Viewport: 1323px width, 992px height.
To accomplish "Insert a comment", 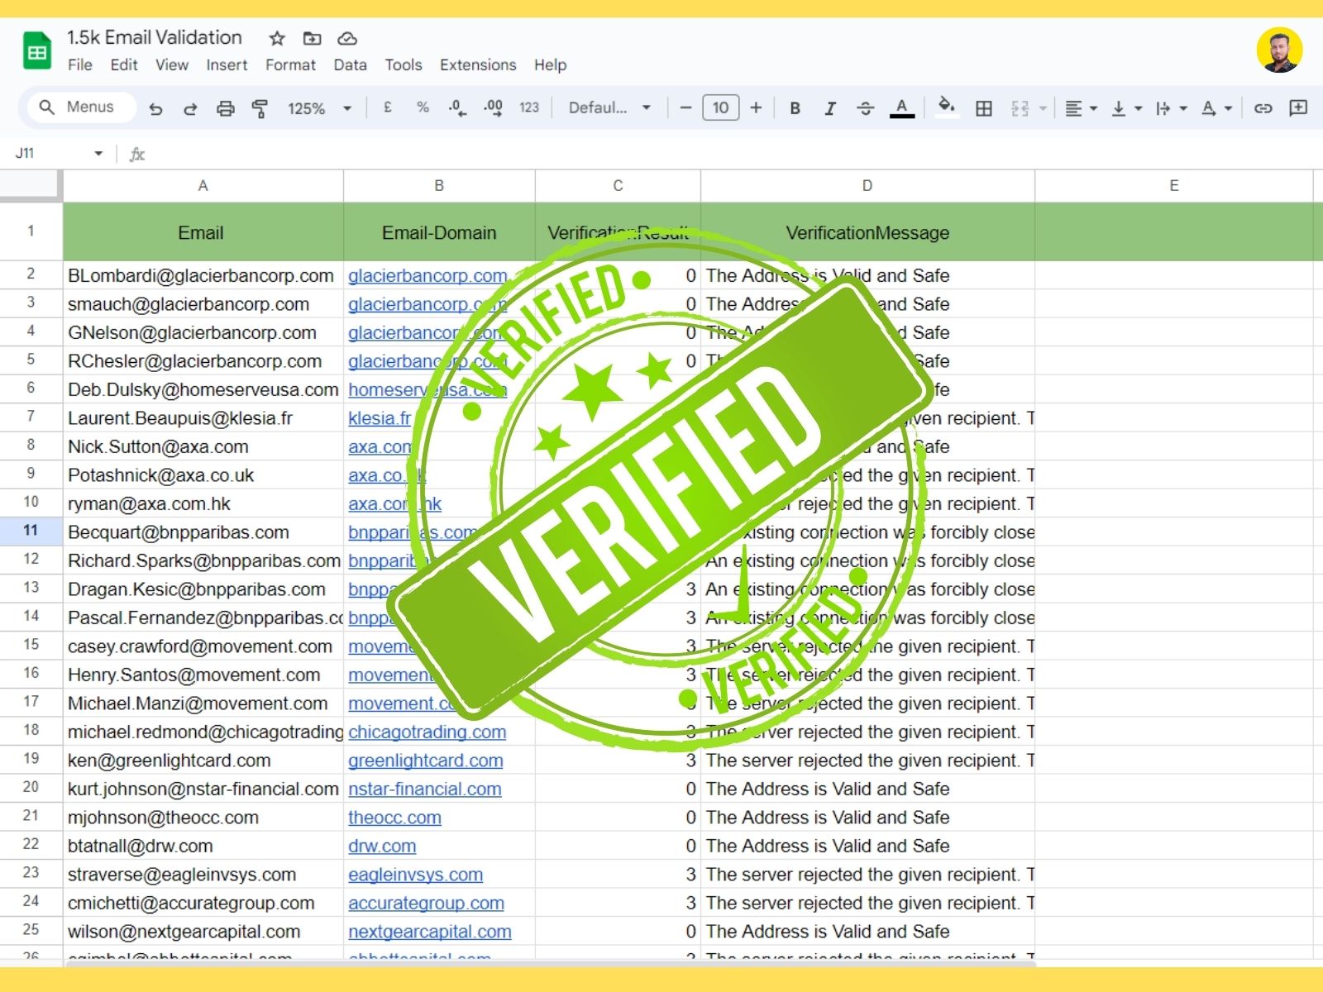I will (1299, 107).
